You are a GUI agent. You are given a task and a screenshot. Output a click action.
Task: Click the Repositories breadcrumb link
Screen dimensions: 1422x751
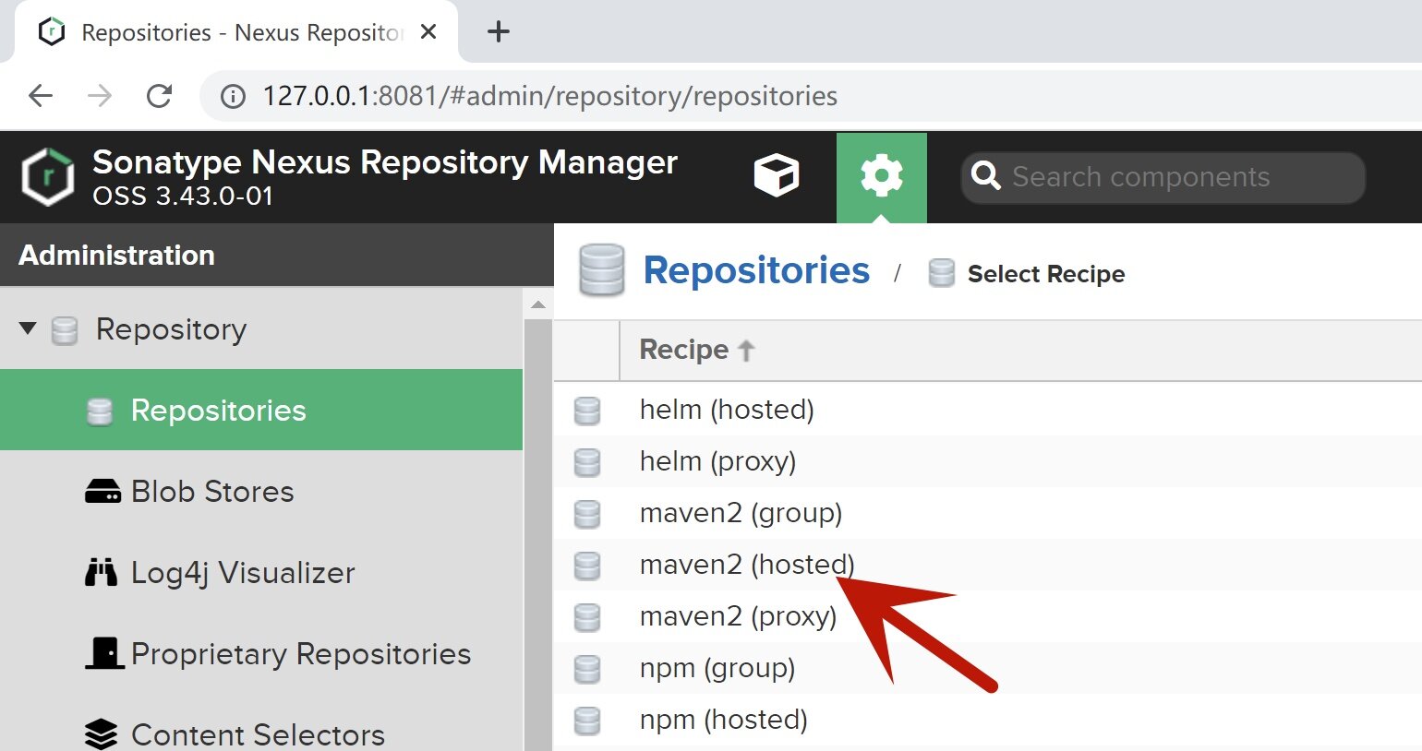[x=755, y=271]
